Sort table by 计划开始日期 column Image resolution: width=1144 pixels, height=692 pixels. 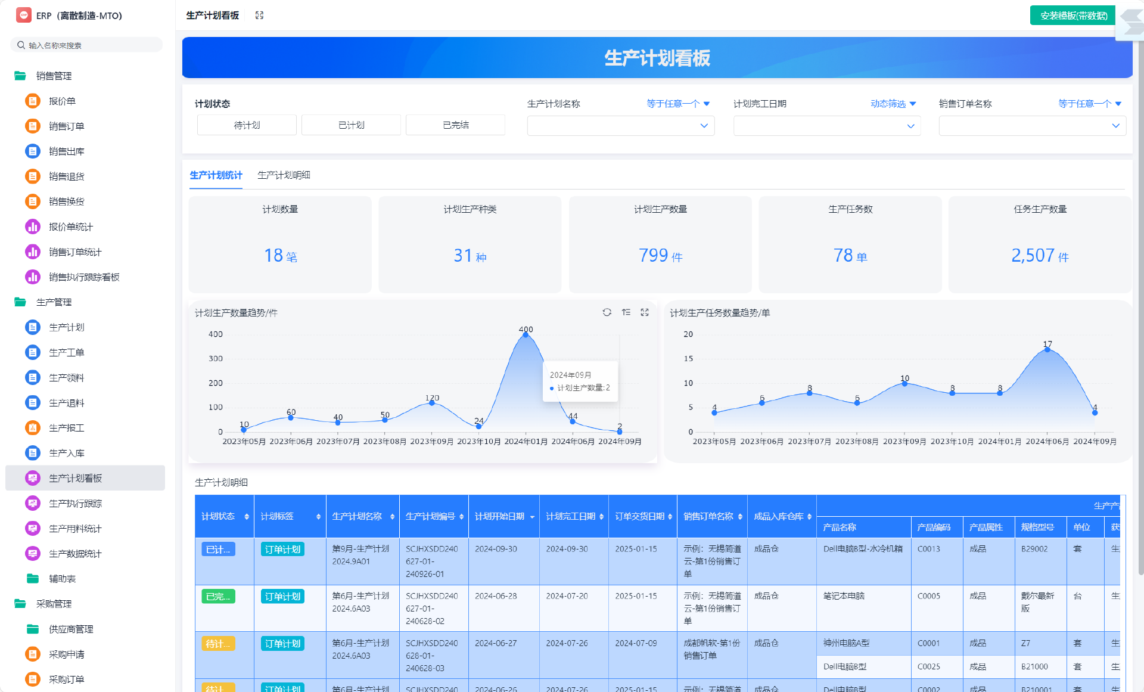click(x=532, y=517)
